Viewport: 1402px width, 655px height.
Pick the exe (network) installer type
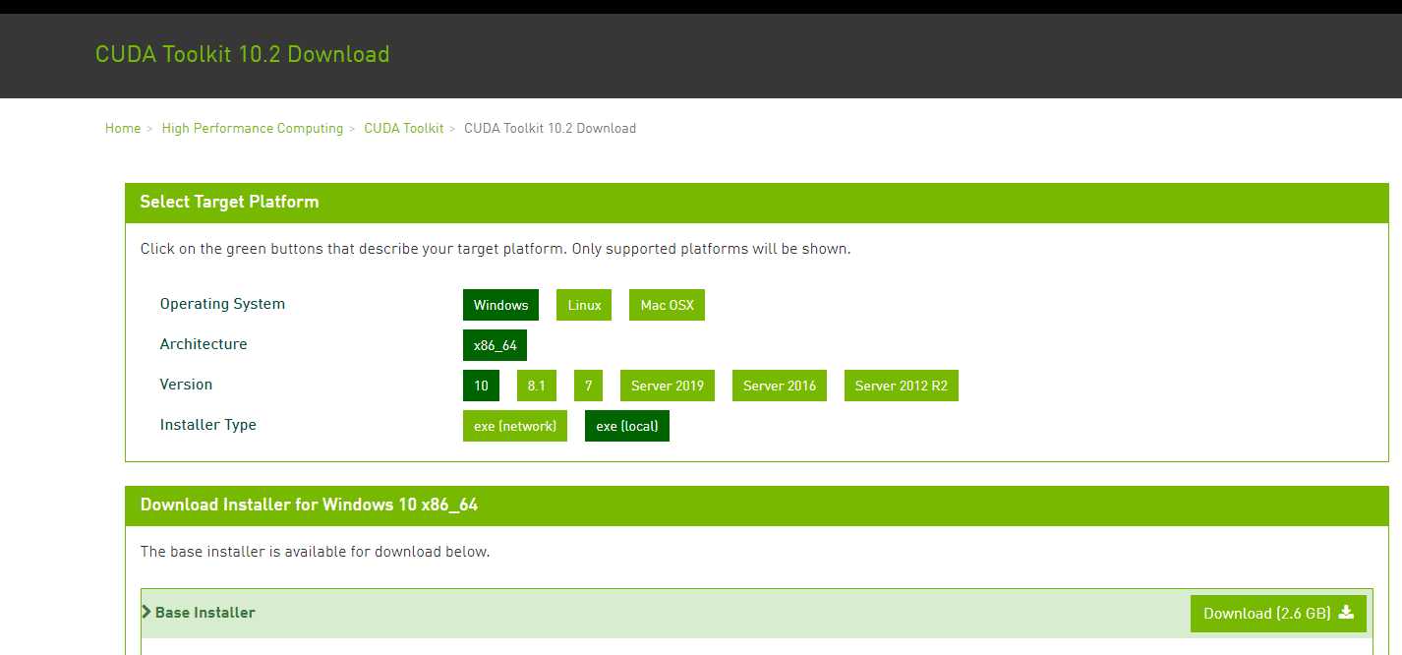point(515,426)
